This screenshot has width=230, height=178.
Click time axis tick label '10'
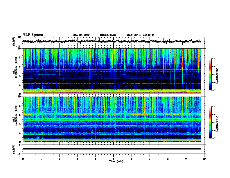[204, 159]
